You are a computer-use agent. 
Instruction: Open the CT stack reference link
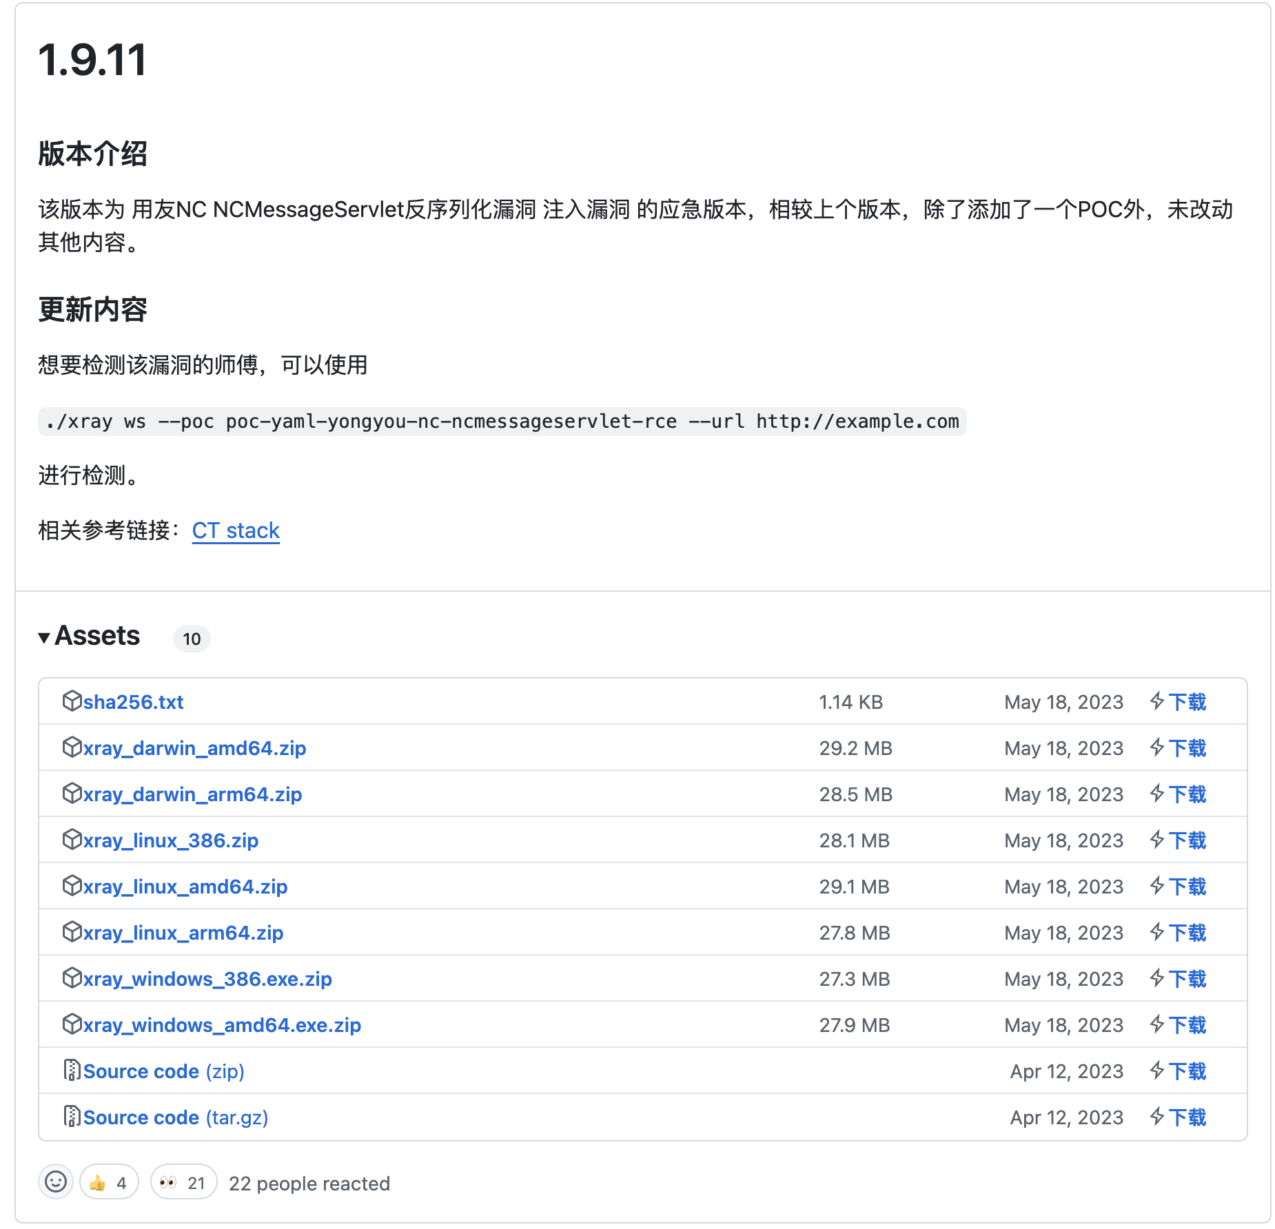point(236,530)
